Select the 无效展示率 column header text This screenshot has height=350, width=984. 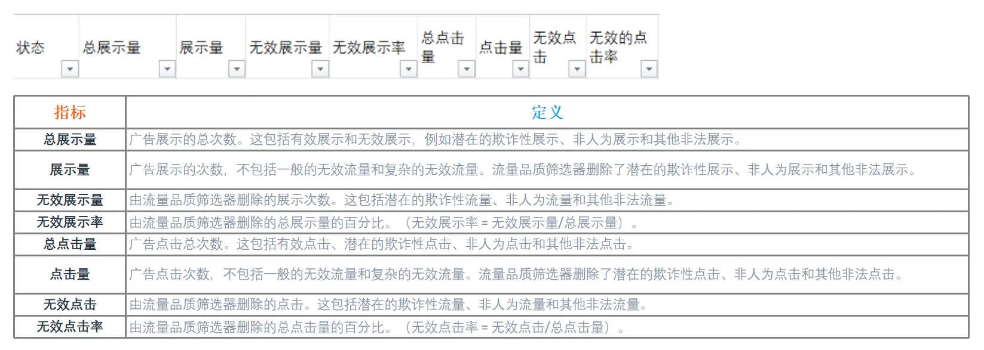click(x=369, y=48)
